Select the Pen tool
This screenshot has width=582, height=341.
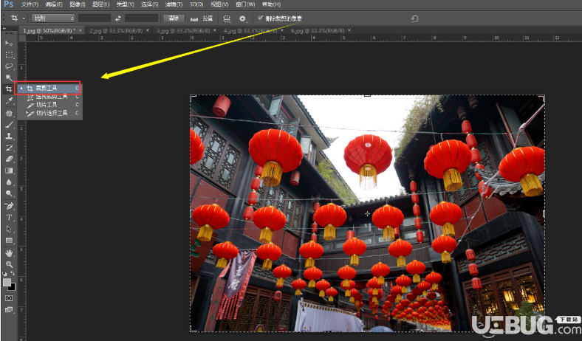[9, 206]
